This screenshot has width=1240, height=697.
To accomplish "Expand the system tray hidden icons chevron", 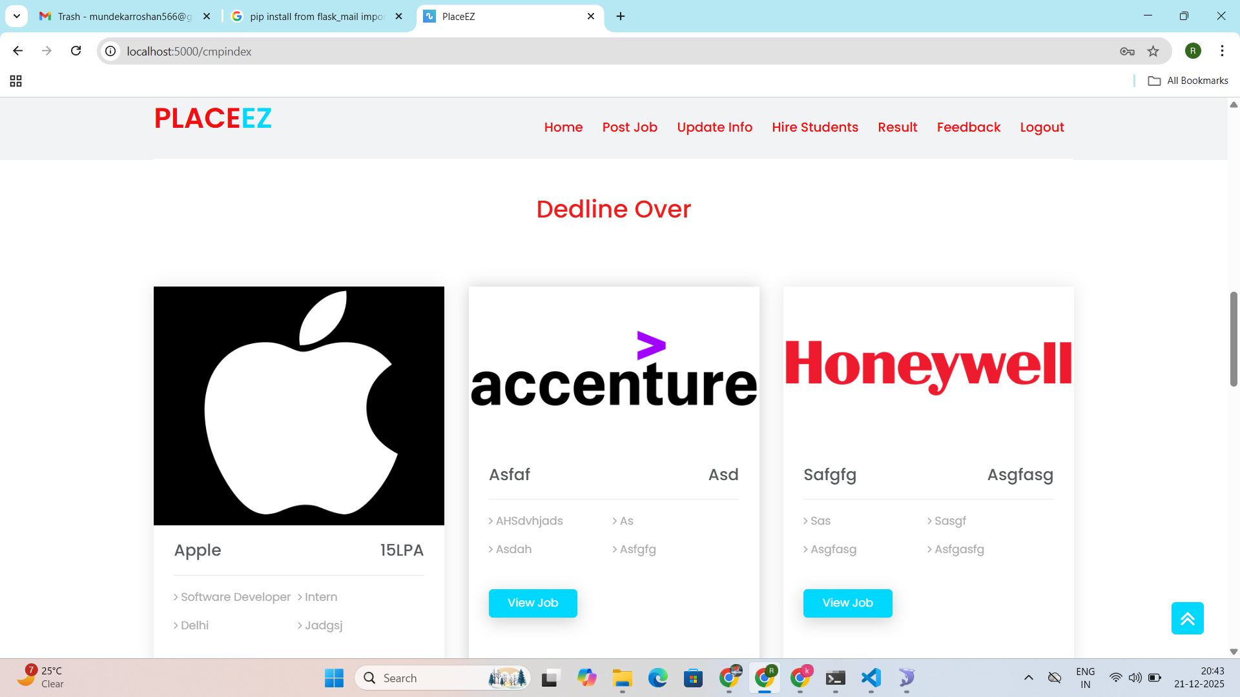I will 1029,678.
